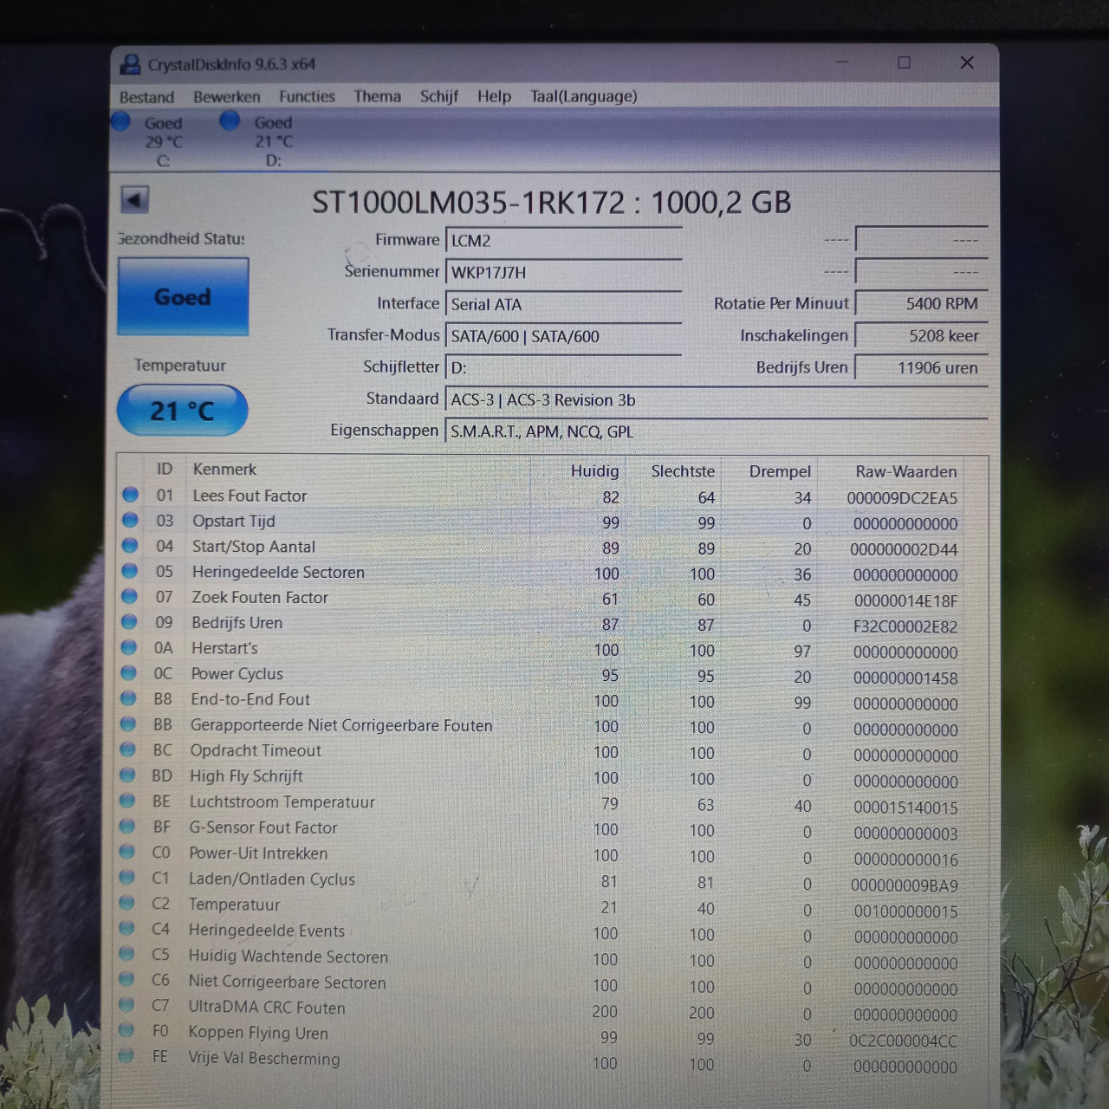Click the Firmware field LCM2
The image size is (1109, 1109).
563,241
